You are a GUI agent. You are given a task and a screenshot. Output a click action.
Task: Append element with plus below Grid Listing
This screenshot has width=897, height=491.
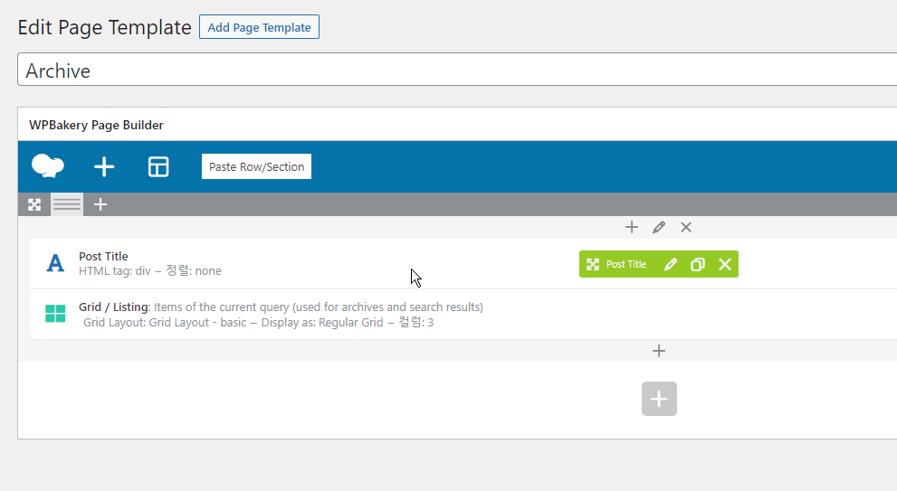(x=659, y=351)
